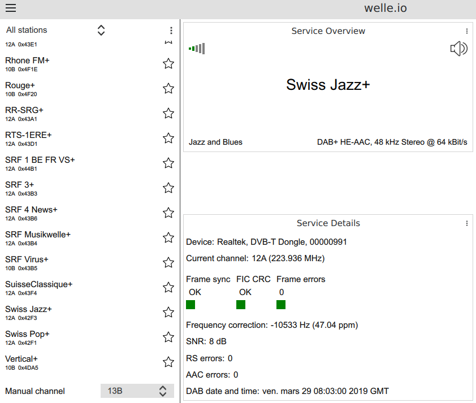
Task: Play the SuisseClassique+ station
Action: (x=82, y=288)
